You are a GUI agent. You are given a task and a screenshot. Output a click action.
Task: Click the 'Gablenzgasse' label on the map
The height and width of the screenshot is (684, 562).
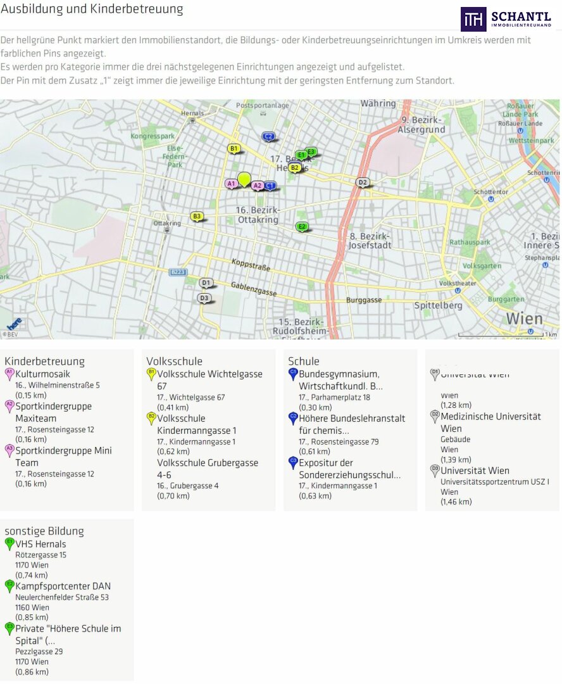click(254, 289)
